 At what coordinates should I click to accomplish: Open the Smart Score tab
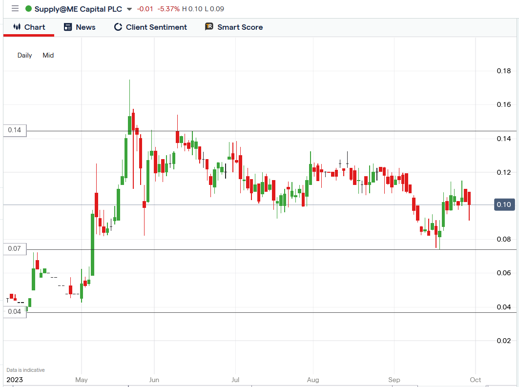pos(234,27)
